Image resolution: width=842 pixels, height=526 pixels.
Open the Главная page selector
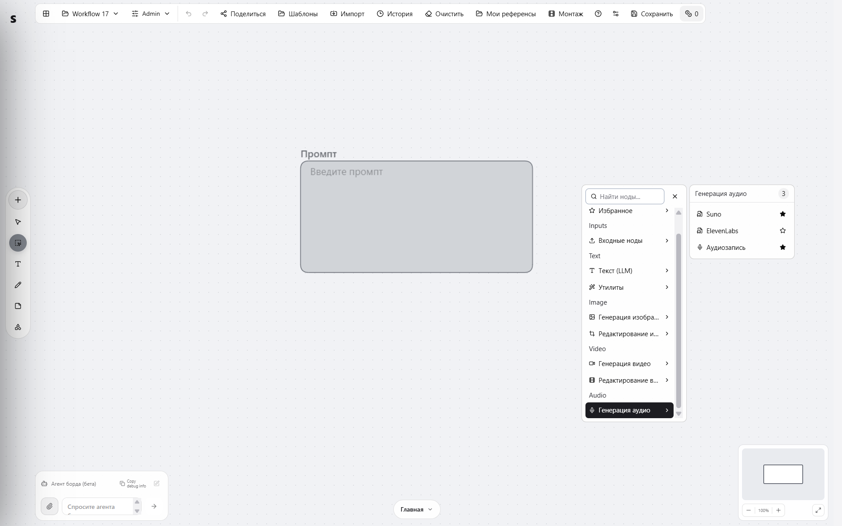point(417,509)
